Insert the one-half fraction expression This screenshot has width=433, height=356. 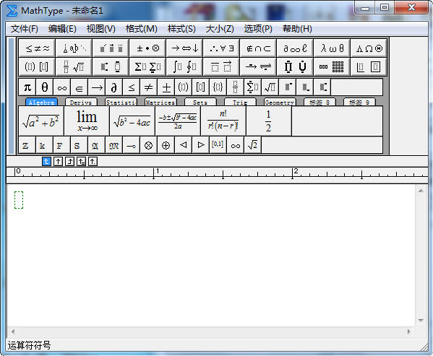pos(269,121)
